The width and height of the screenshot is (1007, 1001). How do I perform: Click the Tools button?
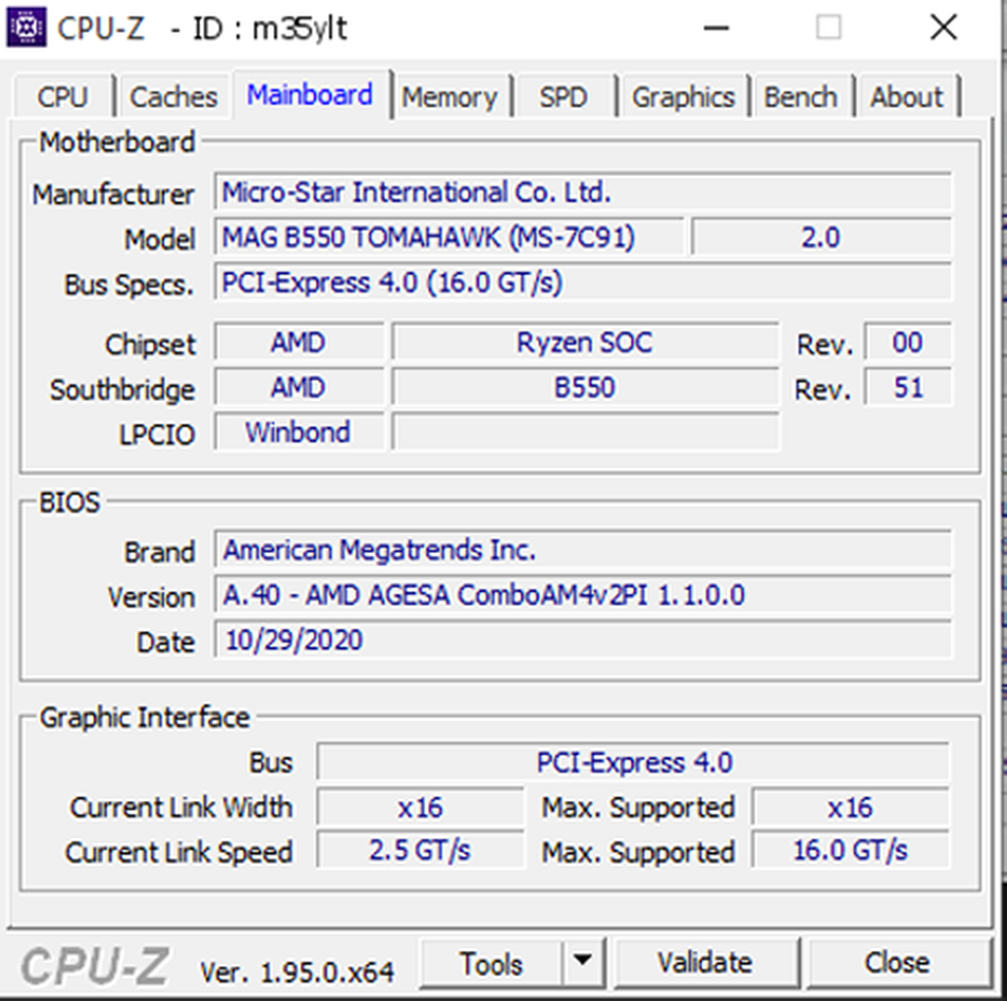click(x=492, y=963)
